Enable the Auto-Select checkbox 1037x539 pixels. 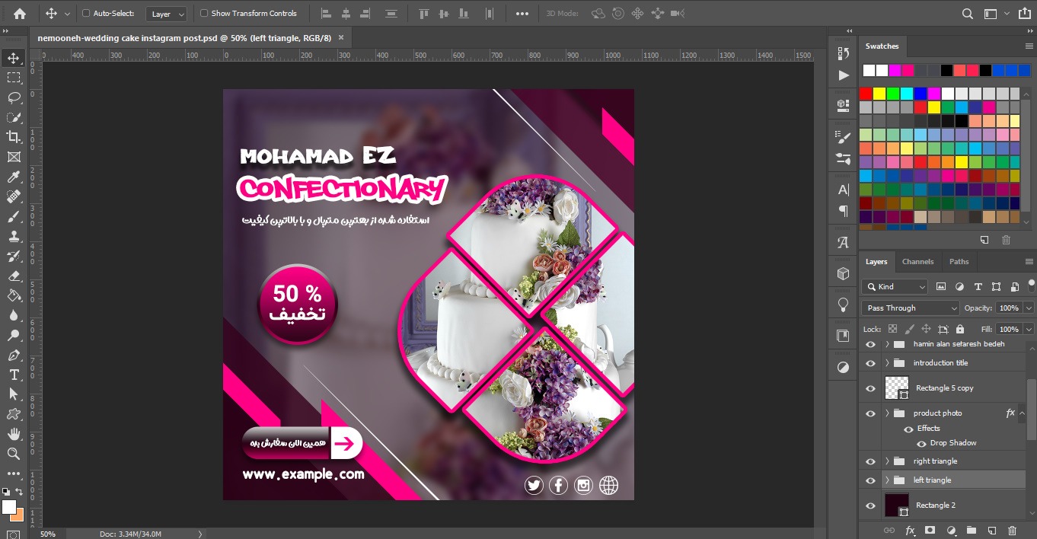tap(86, 14)
